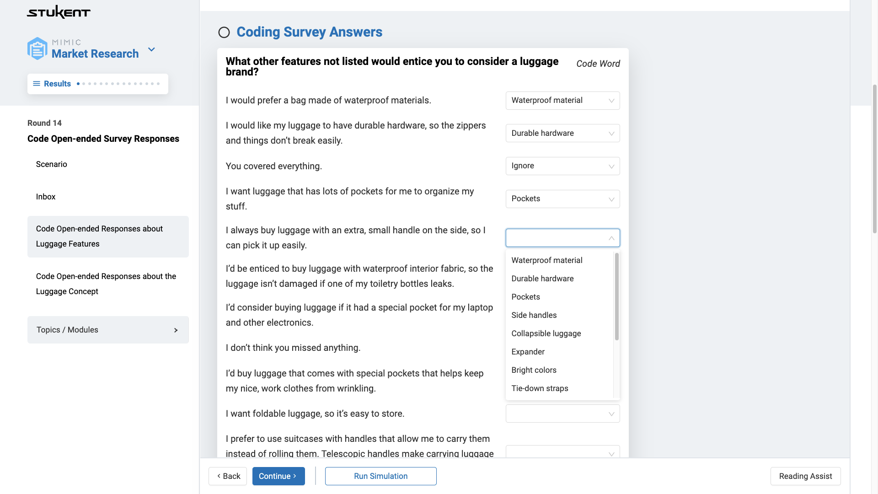
Task: Click Continue button to proceed
Action: [278, 476]
